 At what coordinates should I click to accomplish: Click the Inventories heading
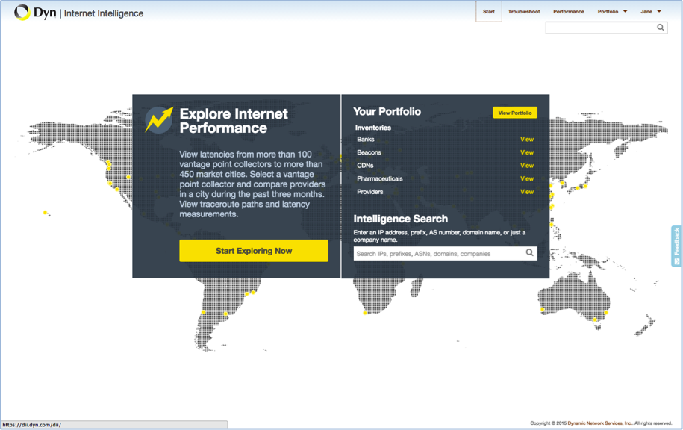pyautogui.click(x=373, y=128)
